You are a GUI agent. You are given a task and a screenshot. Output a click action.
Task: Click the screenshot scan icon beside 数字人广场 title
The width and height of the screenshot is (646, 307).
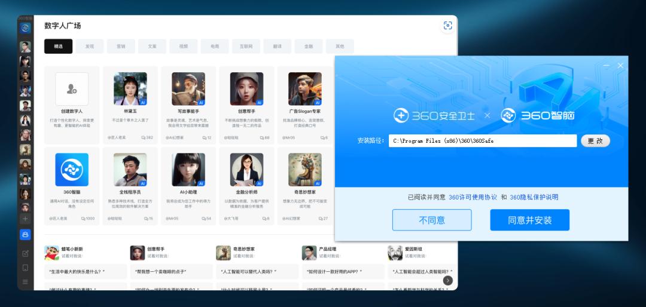coord(448,26)
